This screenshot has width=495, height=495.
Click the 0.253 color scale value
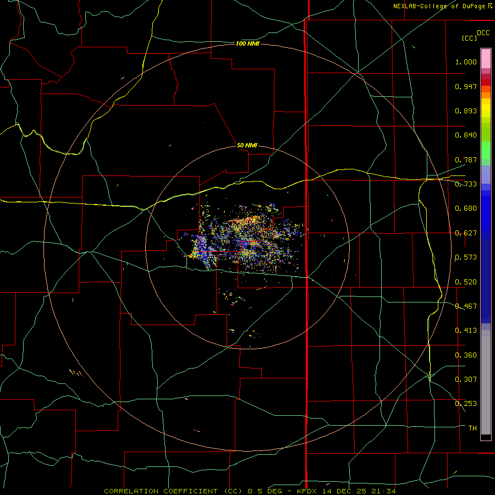point(466,404)
